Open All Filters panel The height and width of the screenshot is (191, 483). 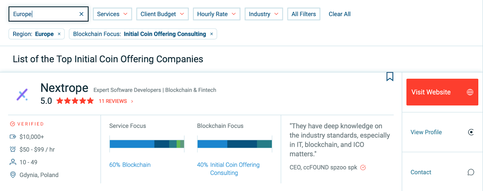pyautogui.click(x=304, y=14)
